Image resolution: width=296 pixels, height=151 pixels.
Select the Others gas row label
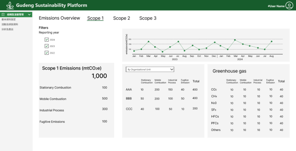pos(216,130)
